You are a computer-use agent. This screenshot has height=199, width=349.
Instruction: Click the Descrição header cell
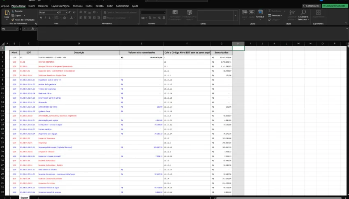coord(79,53)
